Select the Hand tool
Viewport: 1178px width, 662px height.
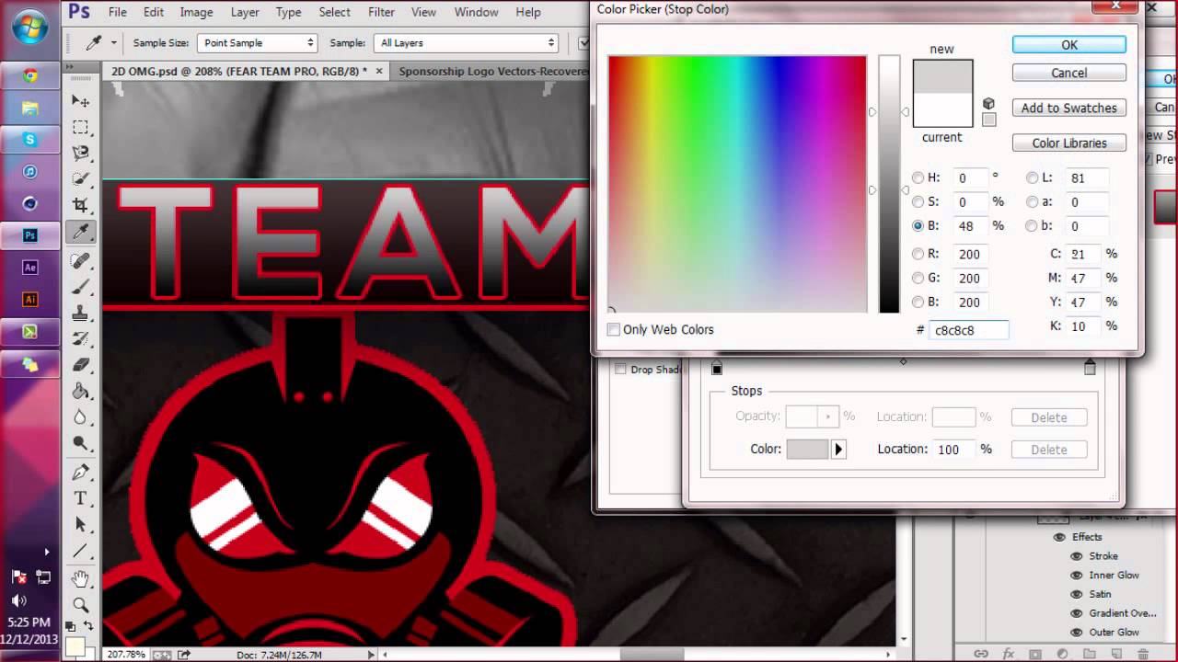pyautogui.click(x=81, y=579)
